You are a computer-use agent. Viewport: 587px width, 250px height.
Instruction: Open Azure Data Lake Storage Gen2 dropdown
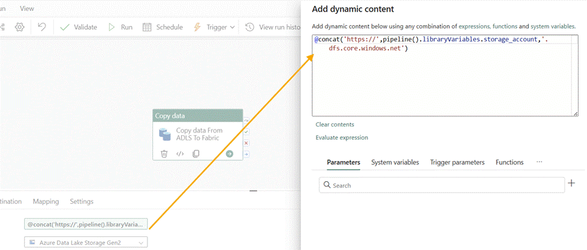86,242
